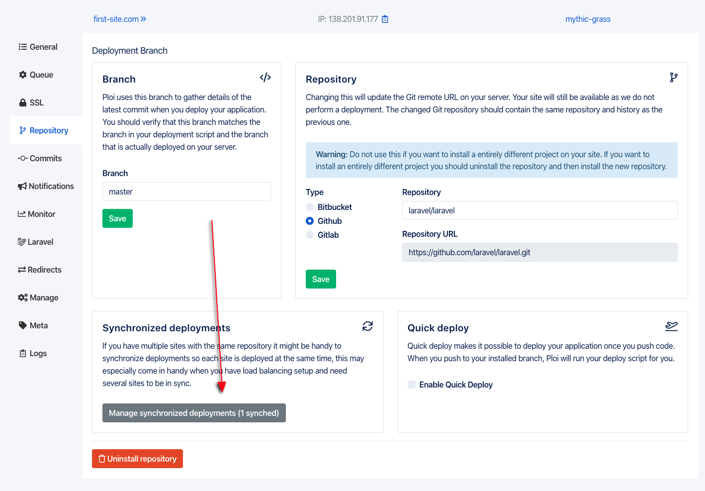This screenshot has width=705, height=491.
Task: Open the first-site.com link
Action: pyautogui.click(x=116, y=19)
